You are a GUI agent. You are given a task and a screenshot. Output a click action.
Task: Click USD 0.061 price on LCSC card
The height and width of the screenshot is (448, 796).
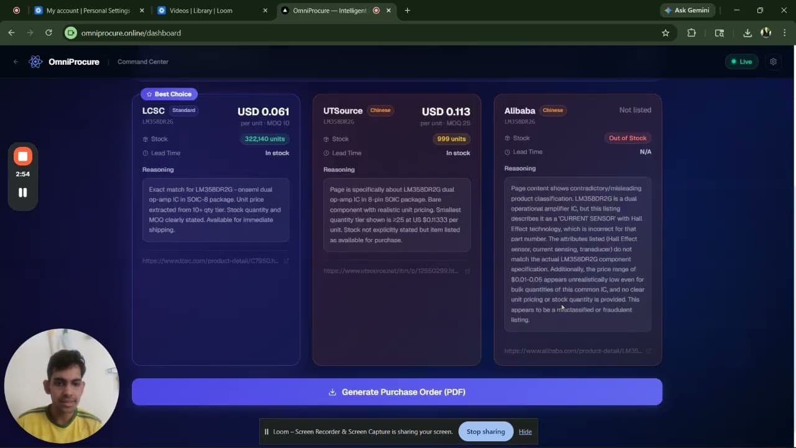263,112
